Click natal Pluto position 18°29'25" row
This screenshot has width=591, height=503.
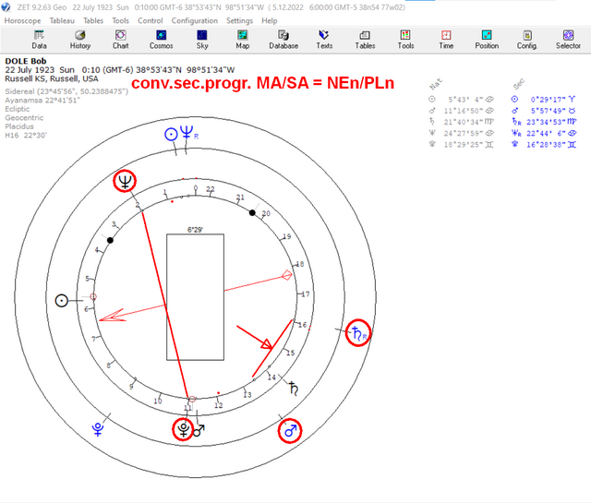(462, 145)
